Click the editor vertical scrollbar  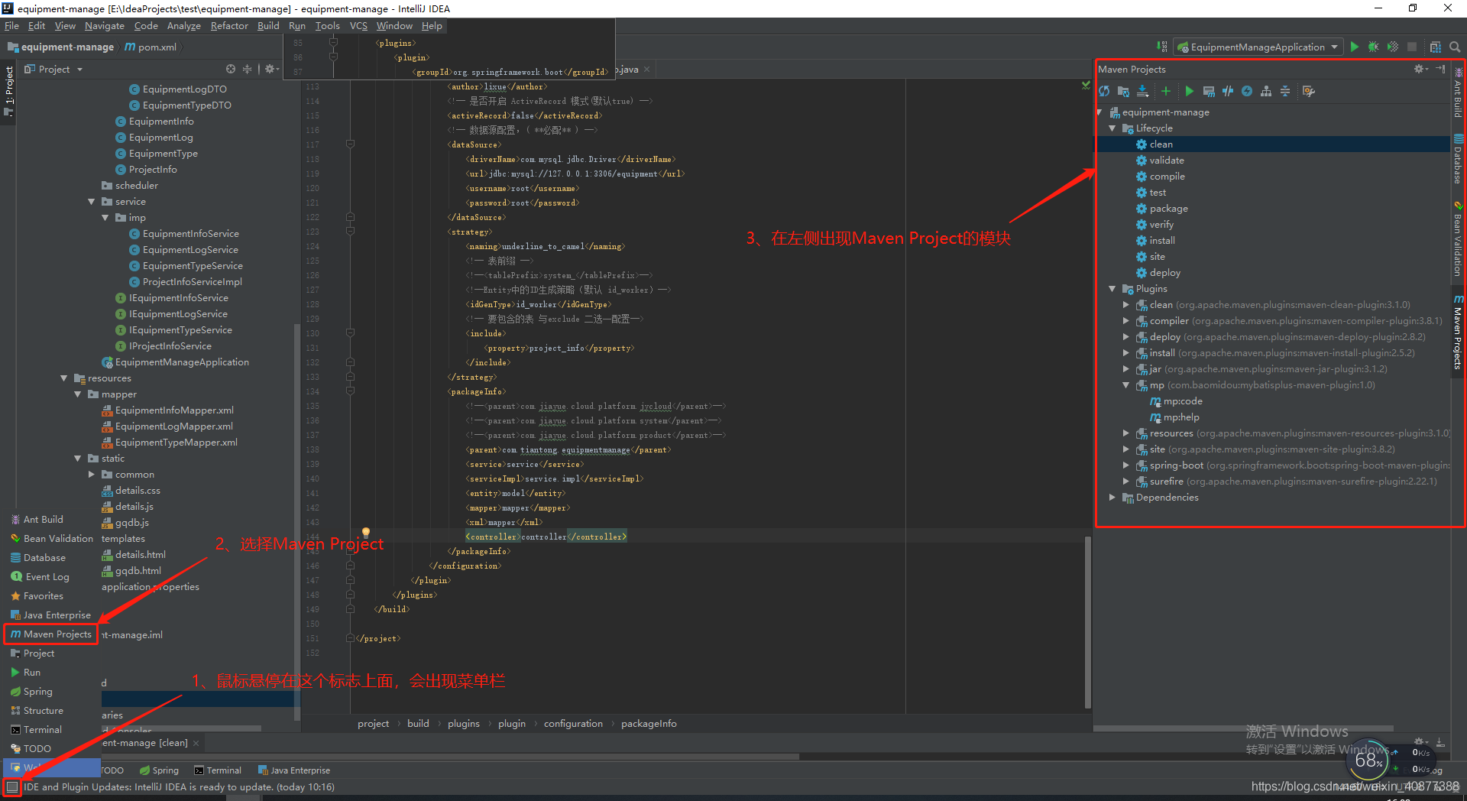coord(1087,622)
